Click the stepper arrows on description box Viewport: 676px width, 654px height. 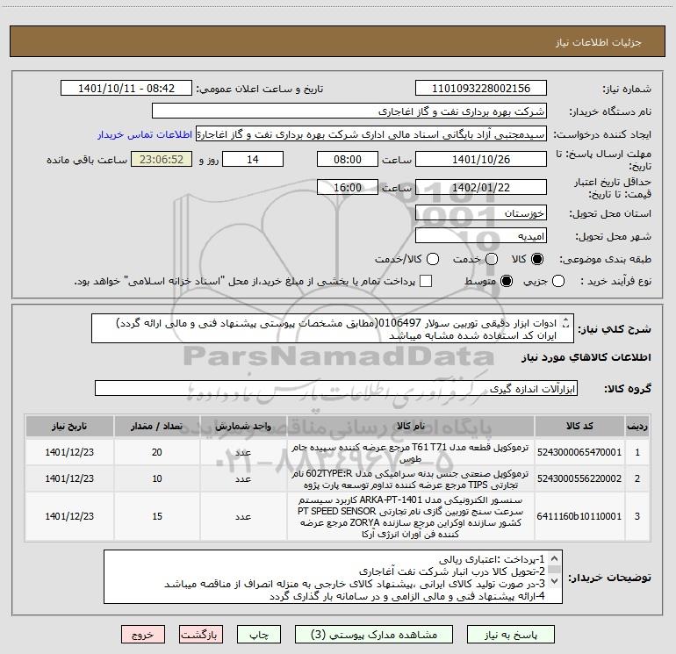tap(566, 322)
